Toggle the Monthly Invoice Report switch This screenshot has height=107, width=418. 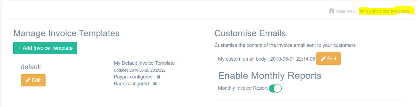(x=275, y=88)
